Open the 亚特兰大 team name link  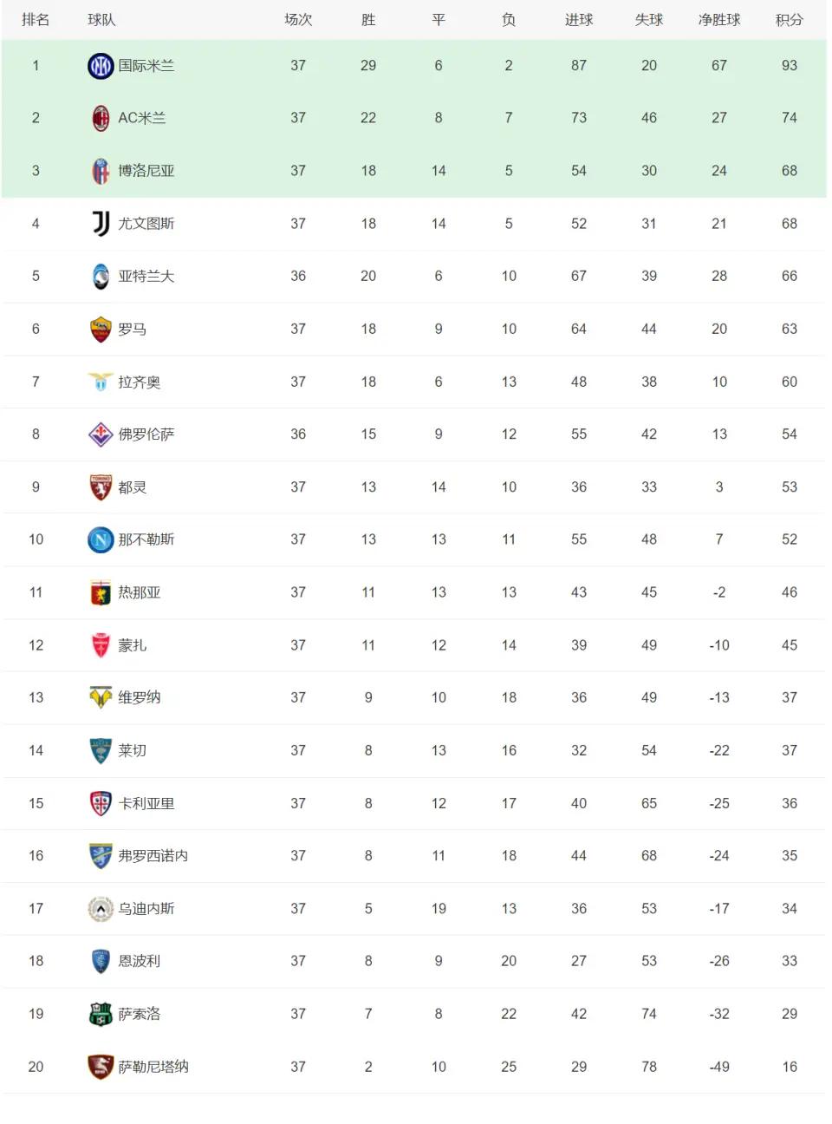coord(146,276)
